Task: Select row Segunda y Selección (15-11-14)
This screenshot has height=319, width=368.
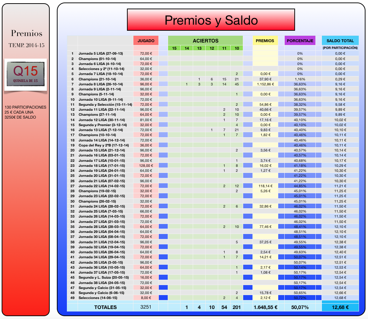Action: [x=213, y=105]
